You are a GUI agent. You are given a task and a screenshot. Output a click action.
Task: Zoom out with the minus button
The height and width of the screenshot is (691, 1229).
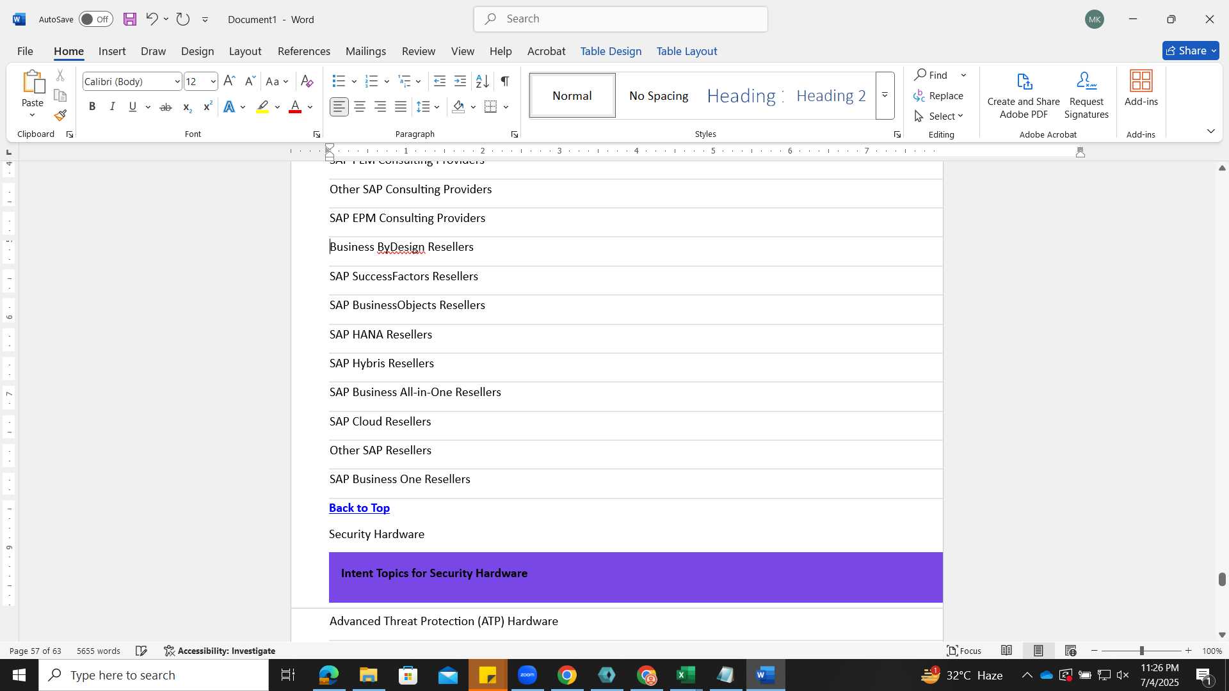click(x=1095, y=651)
